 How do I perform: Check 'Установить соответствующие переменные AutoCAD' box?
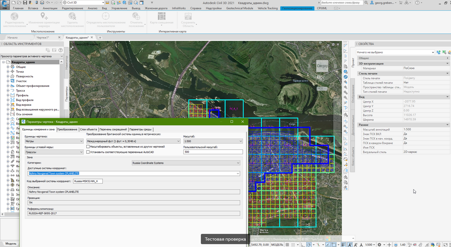click(x=88, y=152)
